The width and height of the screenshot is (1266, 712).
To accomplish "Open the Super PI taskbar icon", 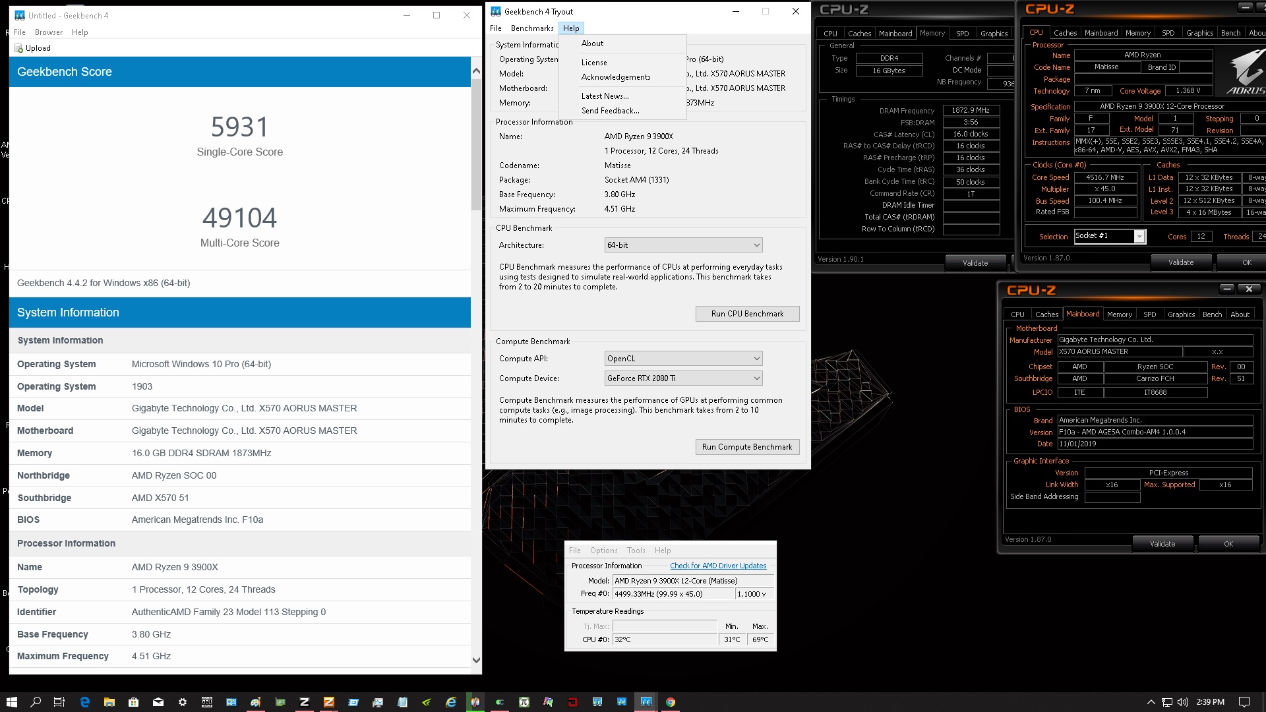I will [524, 702].
